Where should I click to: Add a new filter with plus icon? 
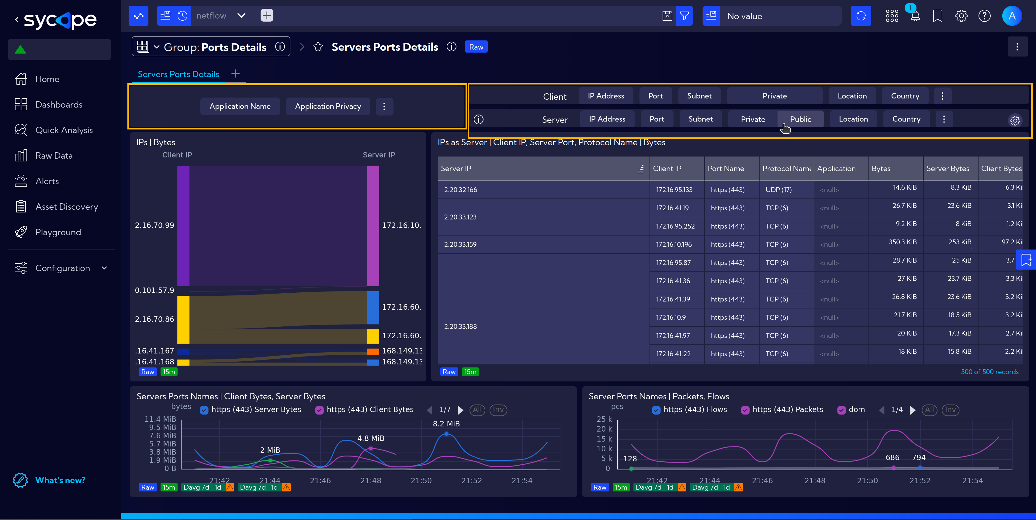267,16
